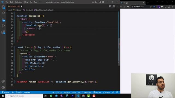Click 'ReactDOM' text on line 44
The image size is (175, 98).
(22, 82)
